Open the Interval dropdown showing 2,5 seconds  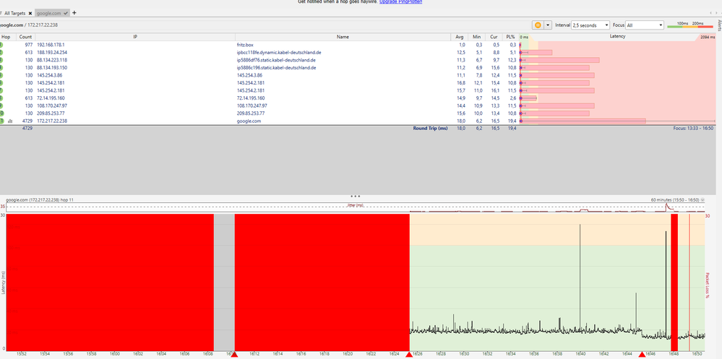pos(590,25)
